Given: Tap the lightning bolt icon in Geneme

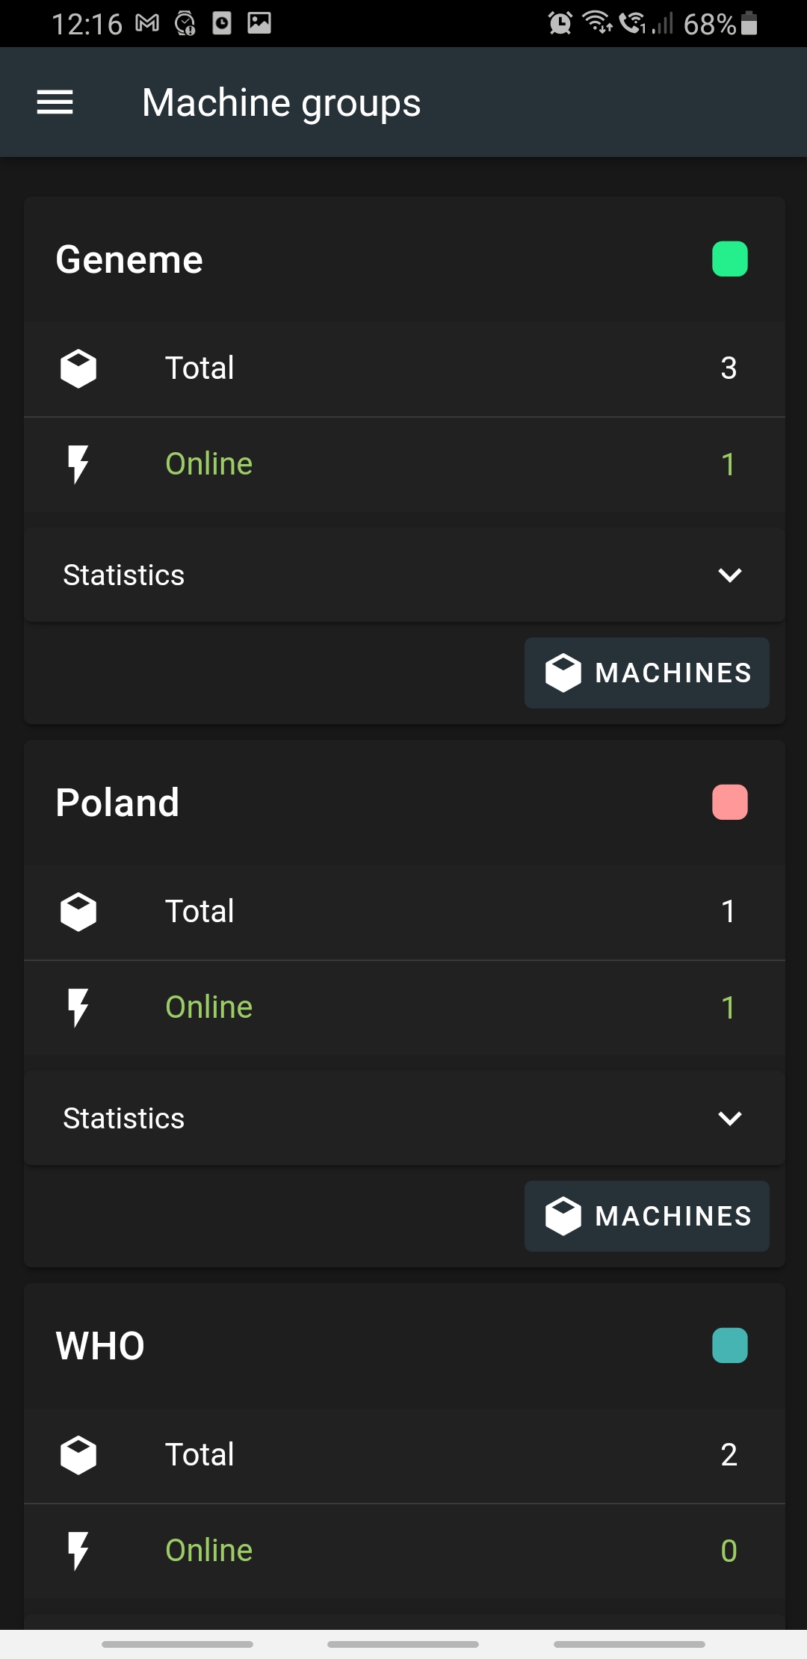Looking at the screenshot, I should [x=78, y=464].
